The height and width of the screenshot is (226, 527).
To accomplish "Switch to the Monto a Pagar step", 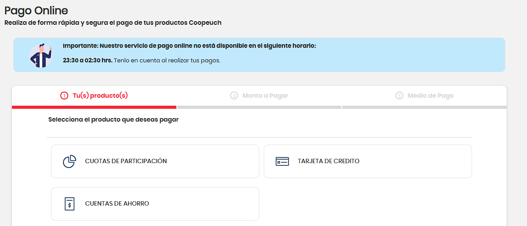I will pyautogui.click(x=265, y=96).
